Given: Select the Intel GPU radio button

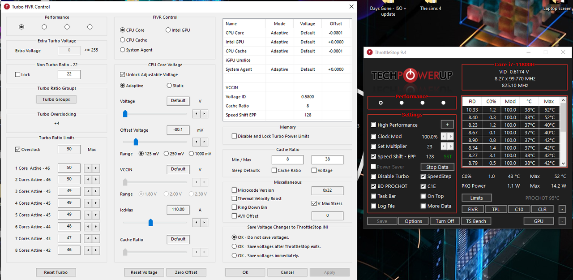Looking at the screenshot, I should [x=168, y=30].
